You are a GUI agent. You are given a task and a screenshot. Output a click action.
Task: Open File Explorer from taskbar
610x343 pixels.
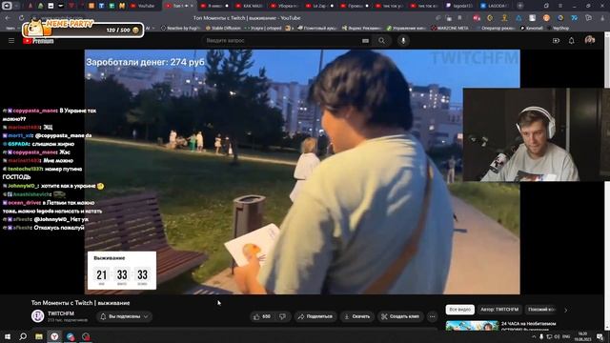[39, 336]
